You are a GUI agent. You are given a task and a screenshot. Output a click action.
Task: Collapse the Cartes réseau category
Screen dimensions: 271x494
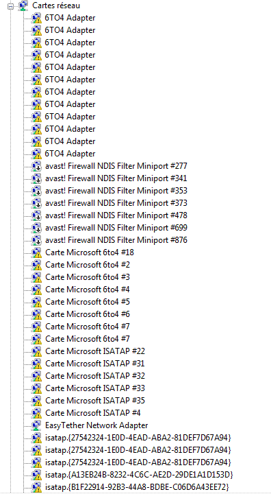pos(11,6)
